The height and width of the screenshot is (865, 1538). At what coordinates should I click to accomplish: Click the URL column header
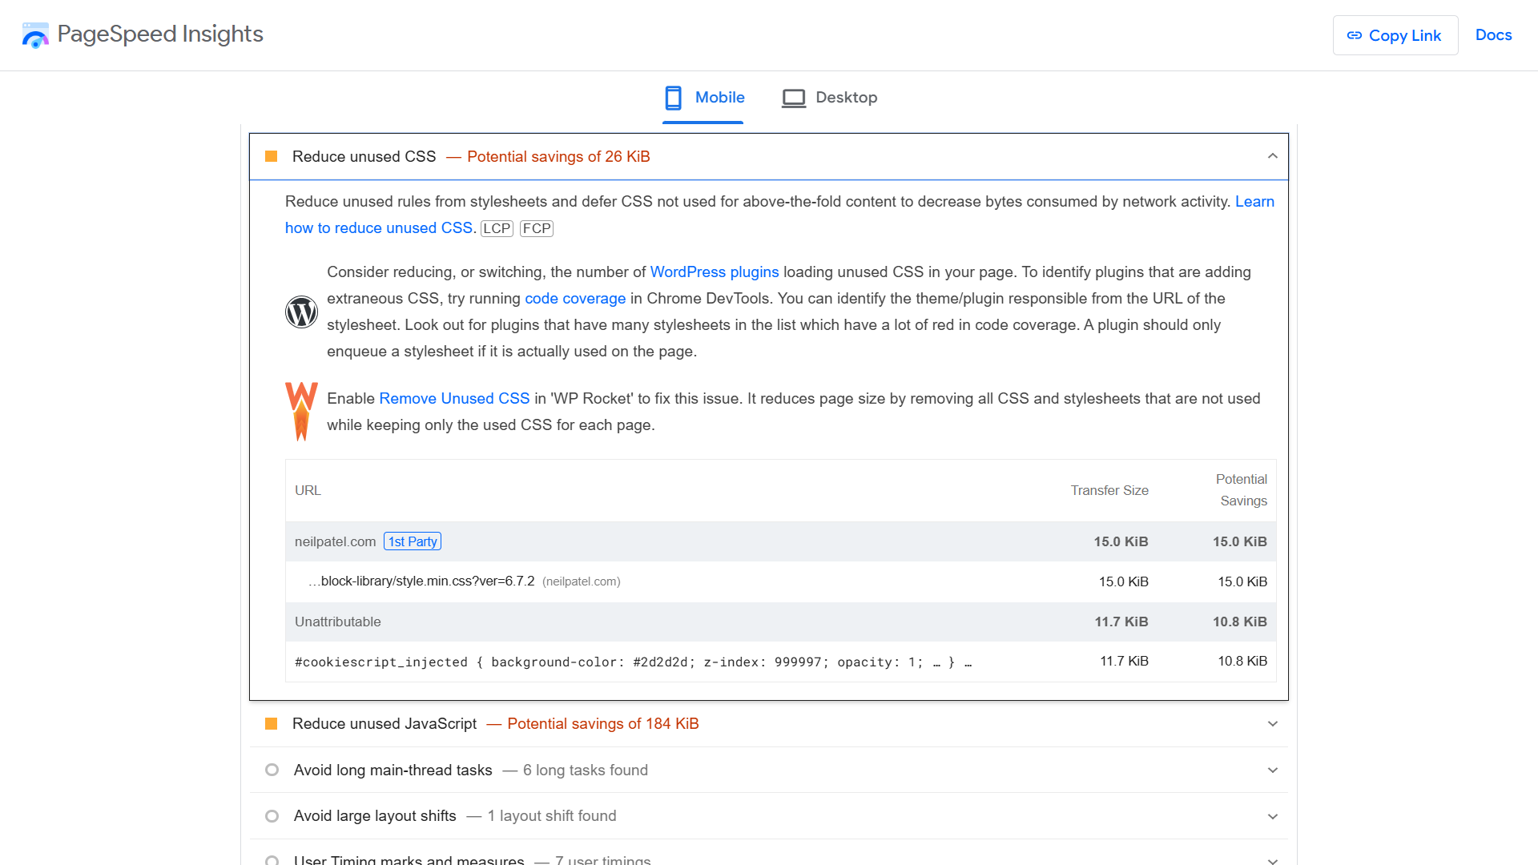[308, 490]
